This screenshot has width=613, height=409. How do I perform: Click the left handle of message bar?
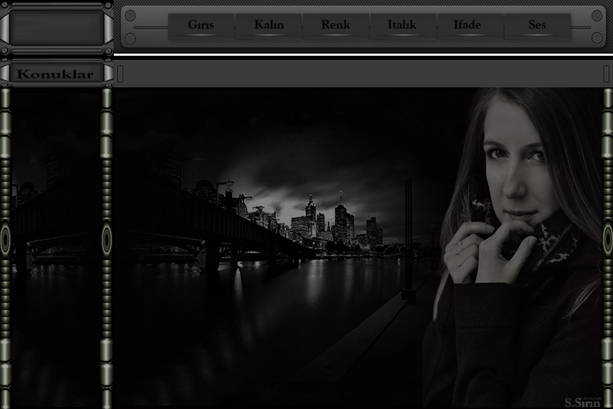point(121,74)
